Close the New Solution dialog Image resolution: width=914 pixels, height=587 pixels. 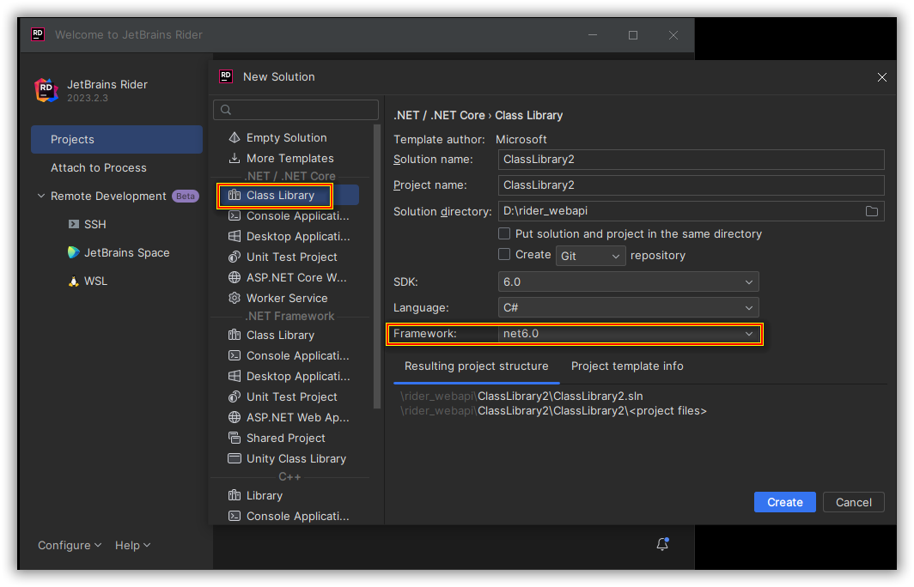coord(882,77)
